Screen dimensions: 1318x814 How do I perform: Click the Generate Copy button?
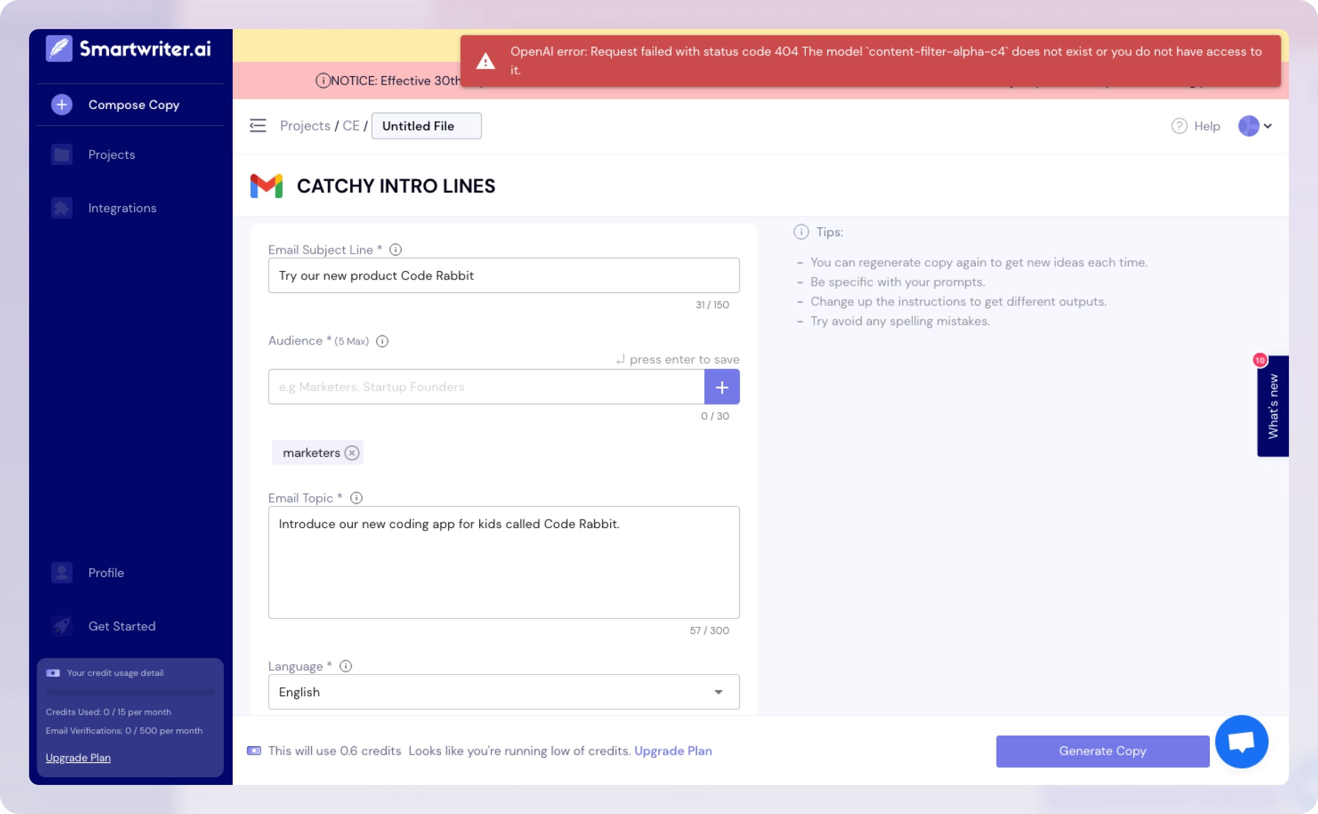[x=1101, y=751]
